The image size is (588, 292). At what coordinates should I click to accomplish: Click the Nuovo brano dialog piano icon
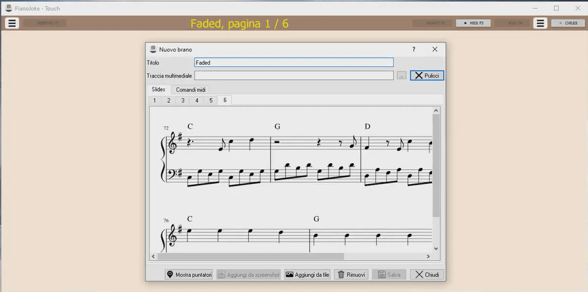[x=153, y=49]
